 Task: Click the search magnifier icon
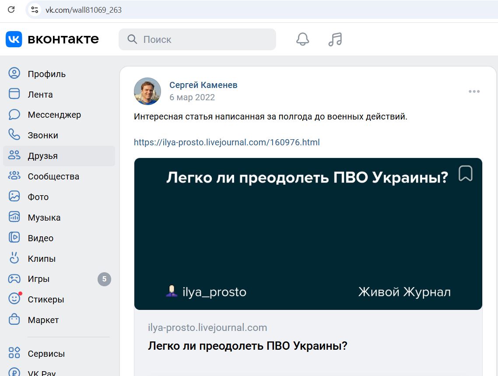point(132,39)
